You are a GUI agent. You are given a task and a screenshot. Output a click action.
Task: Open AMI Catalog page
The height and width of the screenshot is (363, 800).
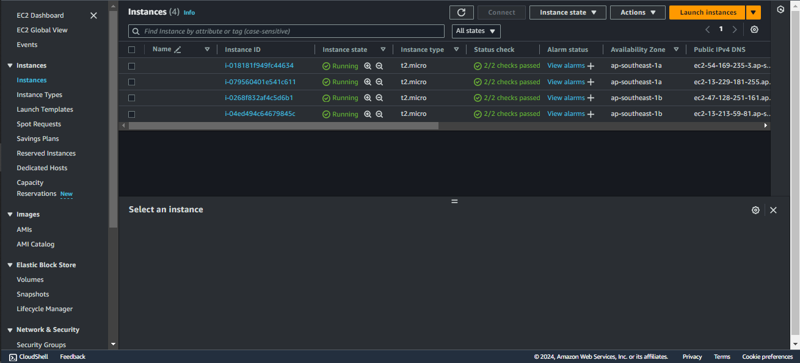[35, 244]
